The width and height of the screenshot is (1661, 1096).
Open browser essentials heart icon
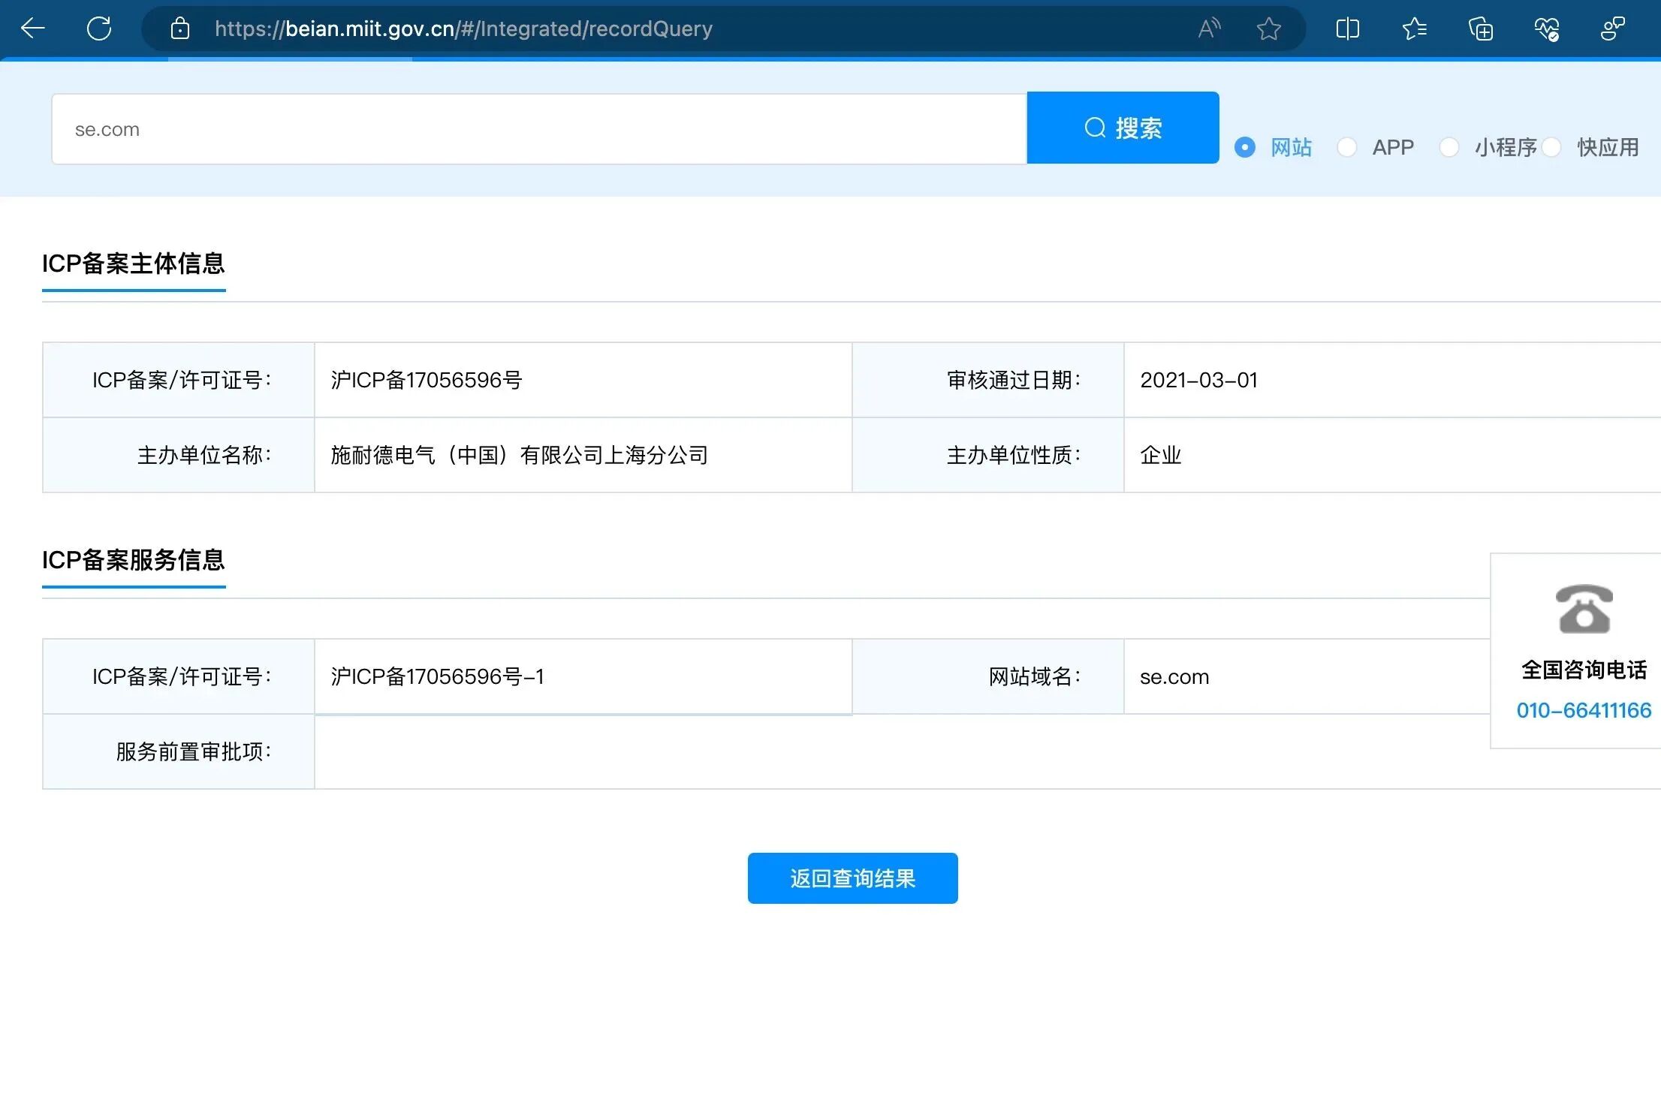click(x=1547, y=29)
